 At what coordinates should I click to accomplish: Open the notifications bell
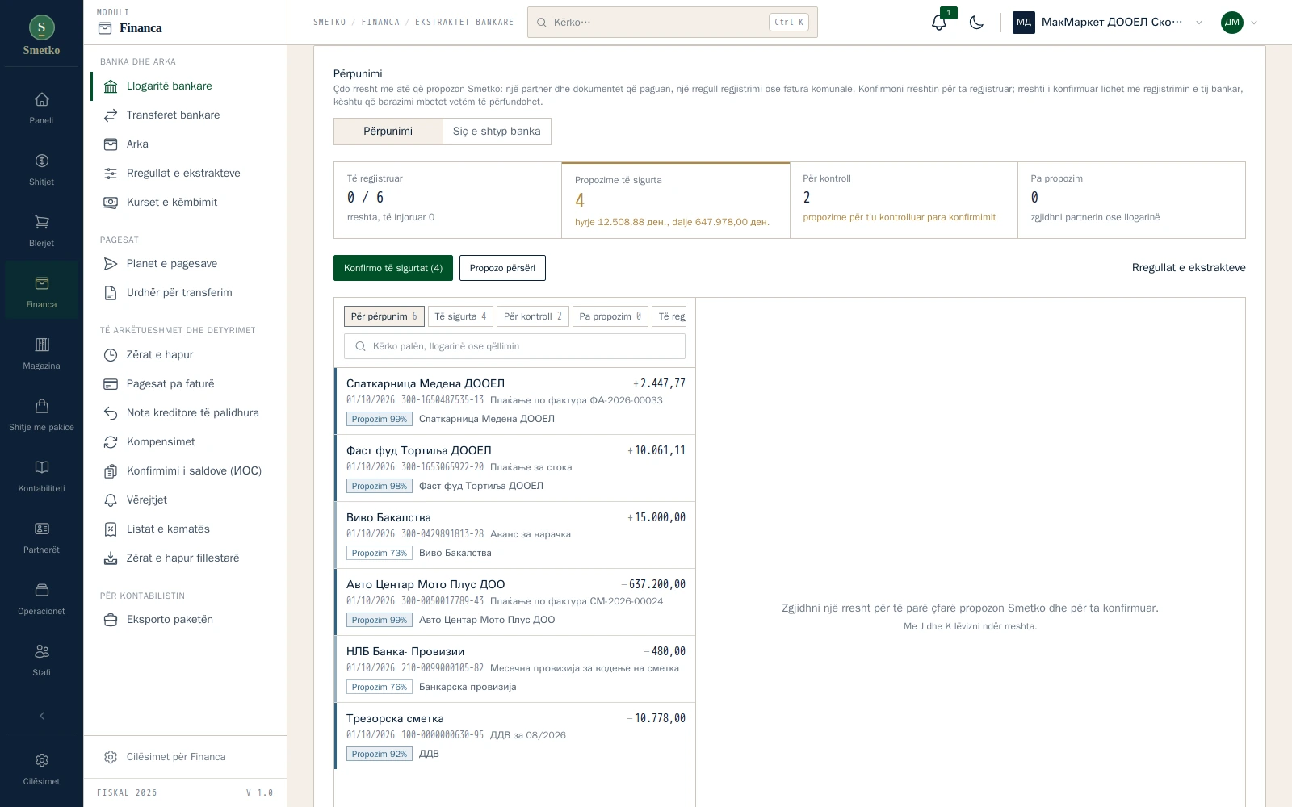click(938, 23)
